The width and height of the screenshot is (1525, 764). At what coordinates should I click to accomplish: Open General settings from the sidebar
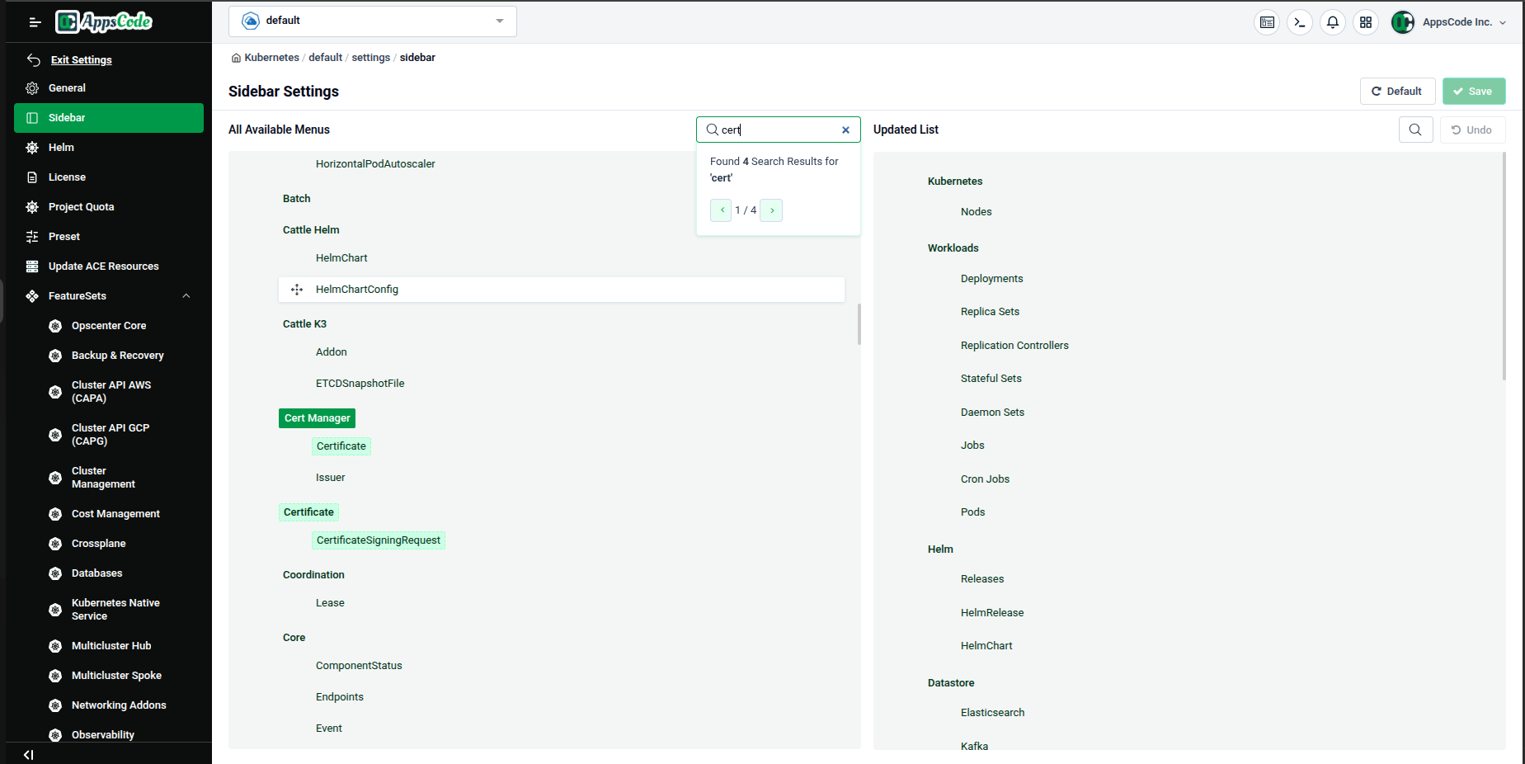point(68,87)
